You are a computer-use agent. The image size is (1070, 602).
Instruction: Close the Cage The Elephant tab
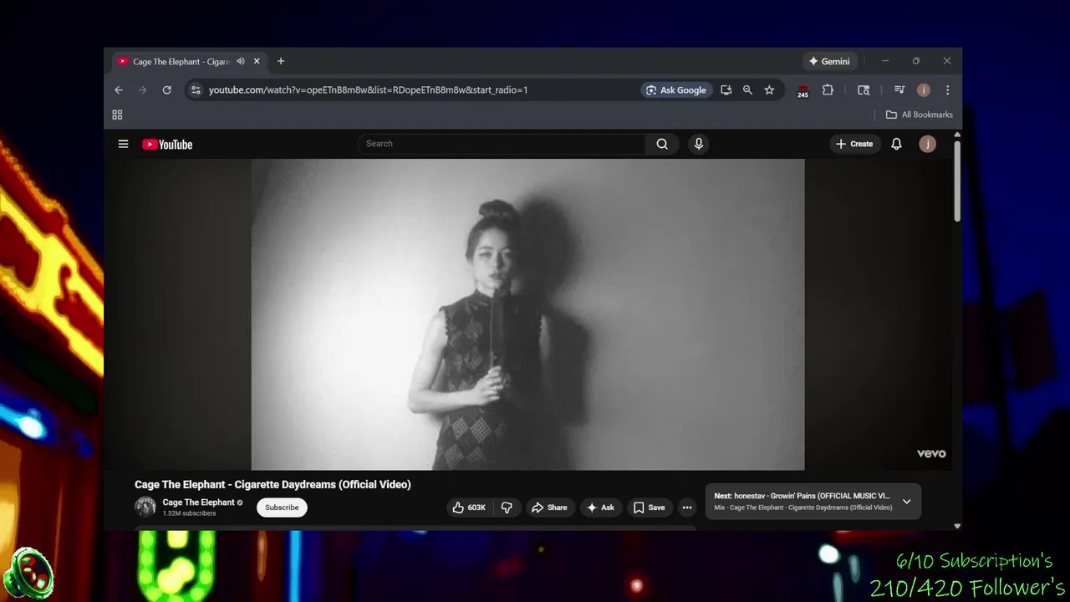click(257, 61)
